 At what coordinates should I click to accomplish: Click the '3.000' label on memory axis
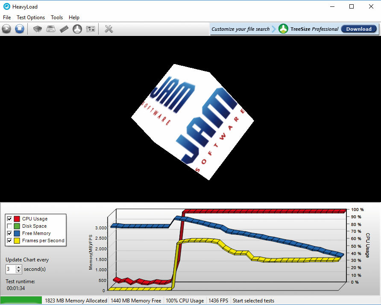(x=101, y=228)
